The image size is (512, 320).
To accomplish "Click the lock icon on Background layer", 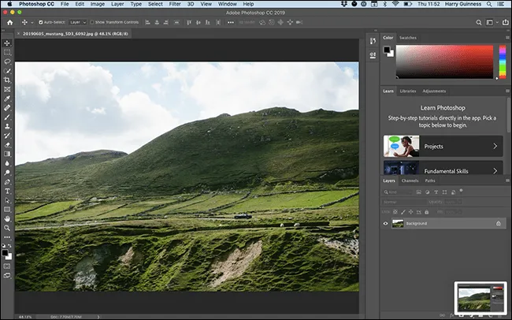I will point(498,224).
